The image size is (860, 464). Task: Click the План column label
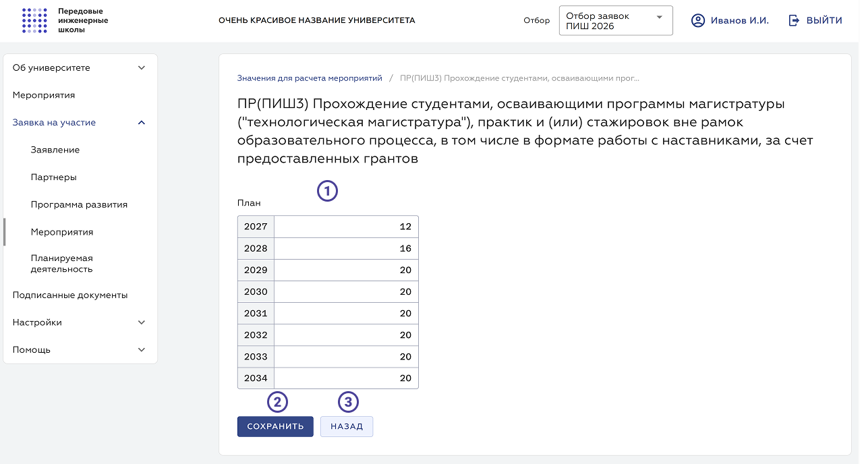click(x=249, y=202)
